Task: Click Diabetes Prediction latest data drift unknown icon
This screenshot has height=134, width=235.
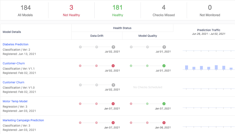Action: (113, 47)
